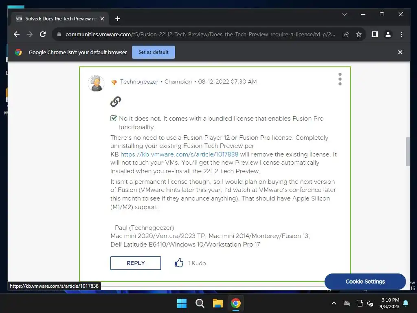Reply to Technogeezer's post
Image resolution: width=417 pixels, height=313 pixels.
tap(136, 263)
